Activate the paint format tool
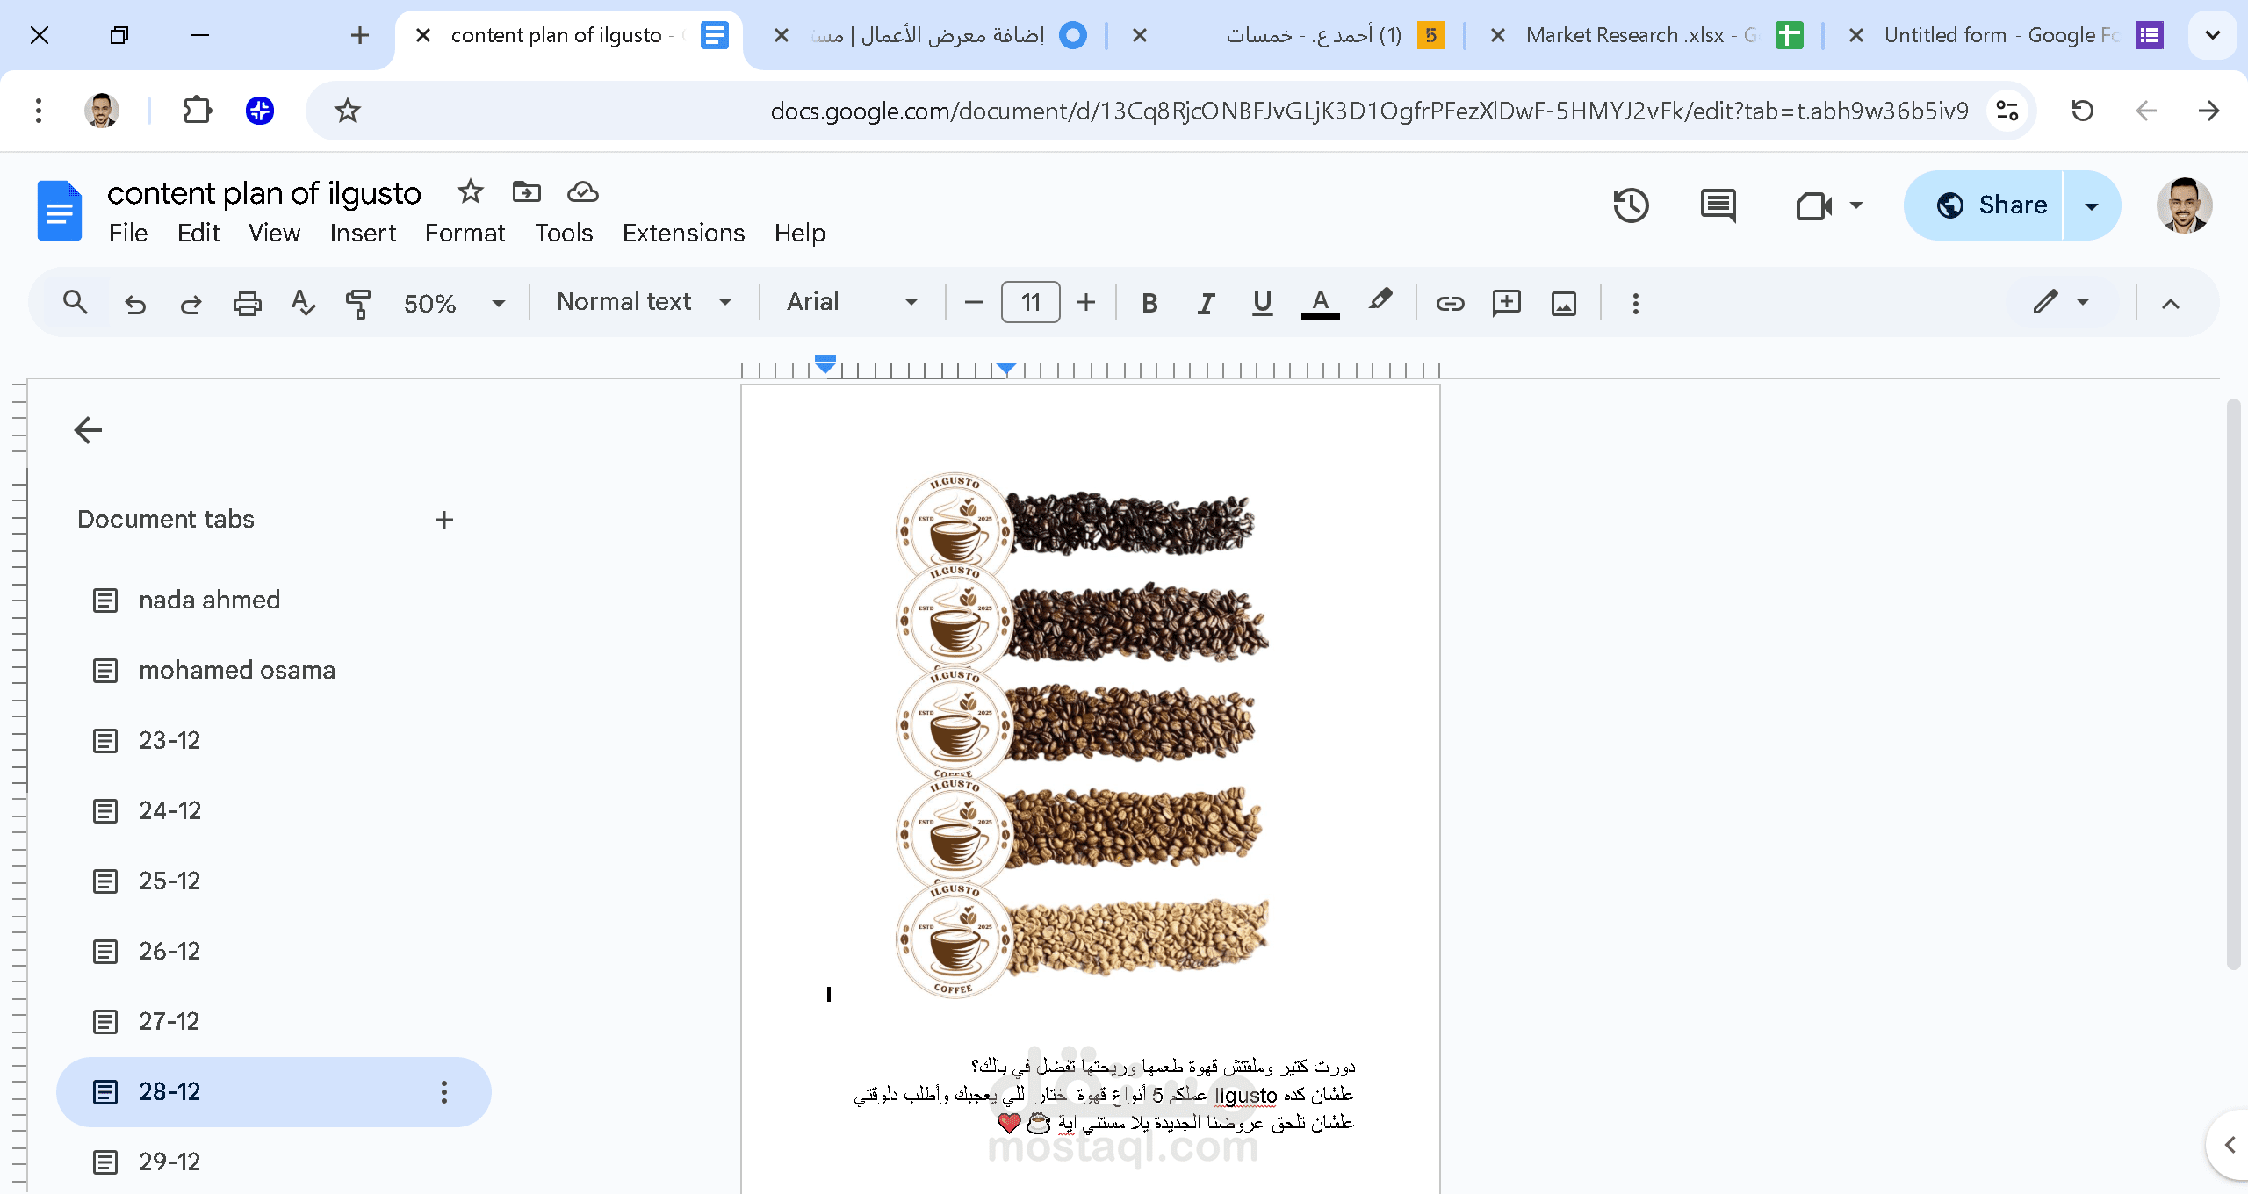This screenshot has height=1194, width=2248. pyautogui.click(x=358, y=303)
